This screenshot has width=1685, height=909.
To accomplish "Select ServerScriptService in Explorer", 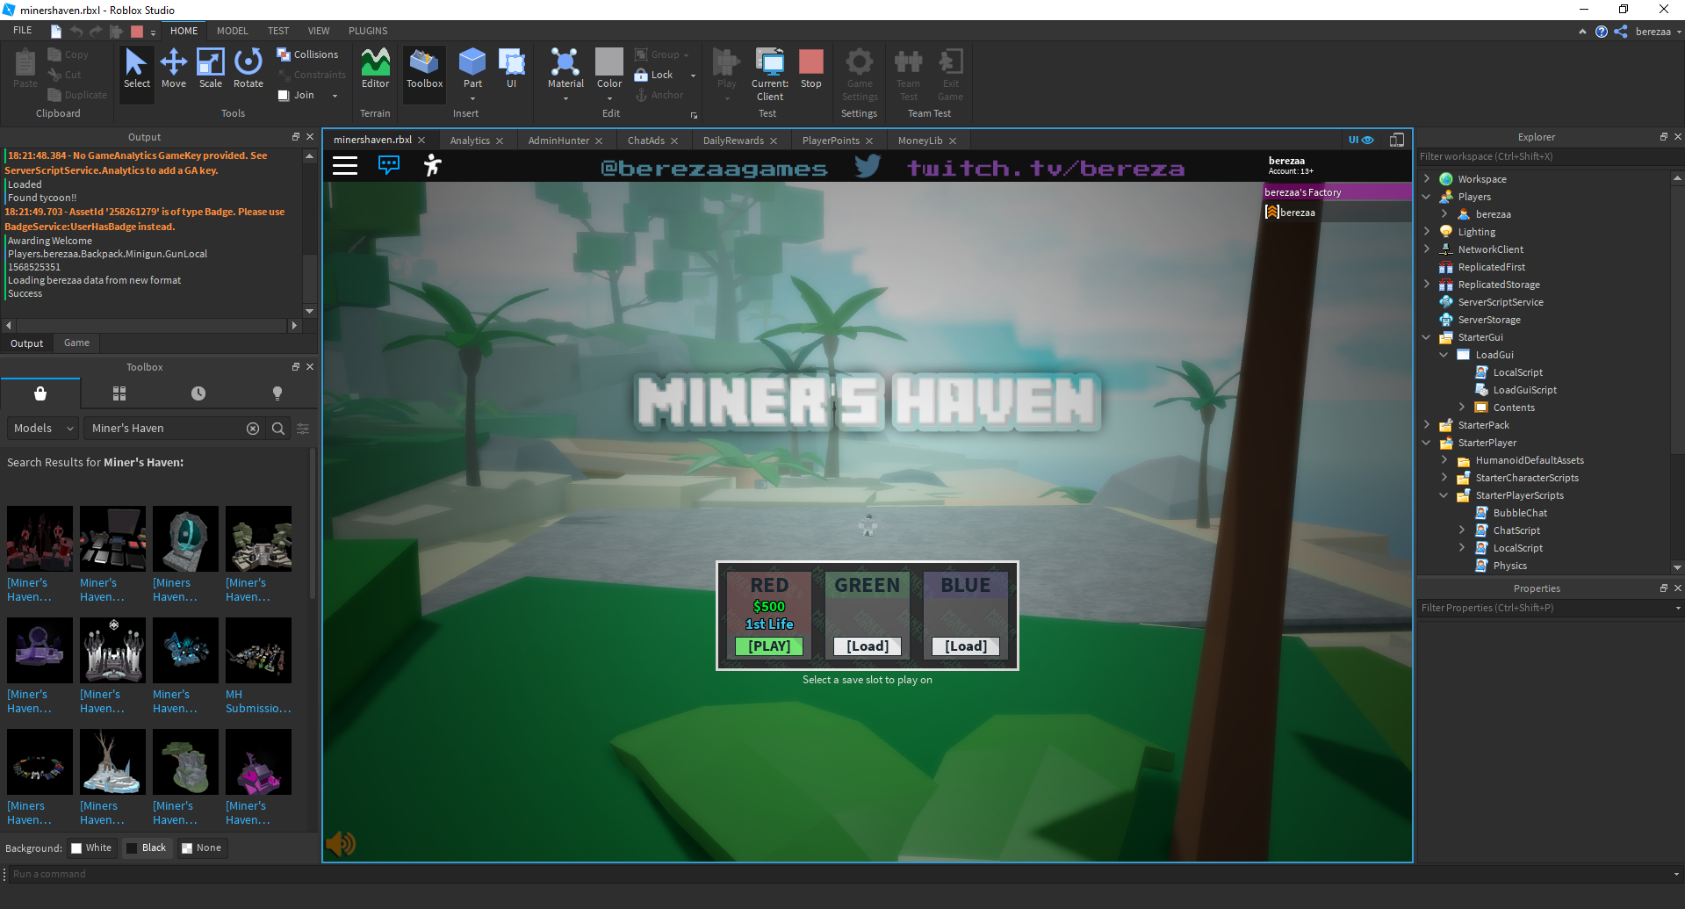I will pyautogui.click(x=1501, y=302).
